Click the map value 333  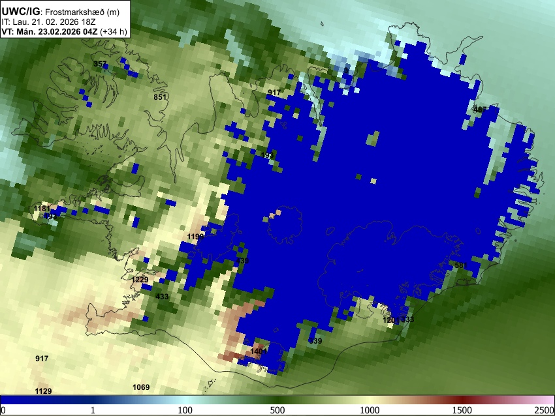407,319
